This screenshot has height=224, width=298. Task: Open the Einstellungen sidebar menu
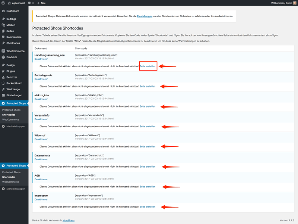click(x=14, y=95)
